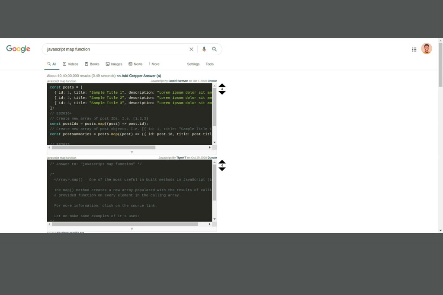Click second code block's scroll-down arrow
The width and height of the screenshot is (443, 295).
(x=215, y=219)
